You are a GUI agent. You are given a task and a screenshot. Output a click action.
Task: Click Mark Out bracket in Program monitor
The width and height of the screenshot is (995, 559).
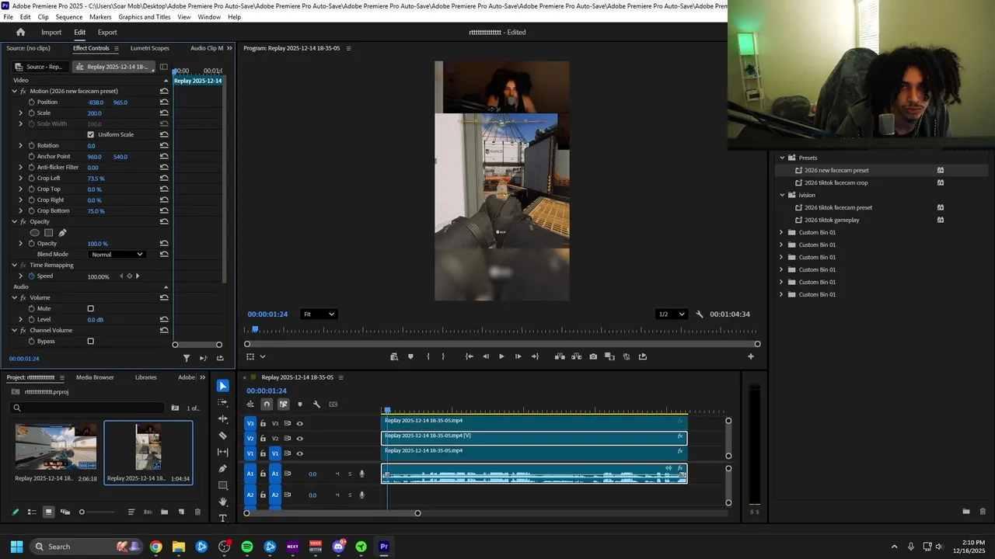443,356
